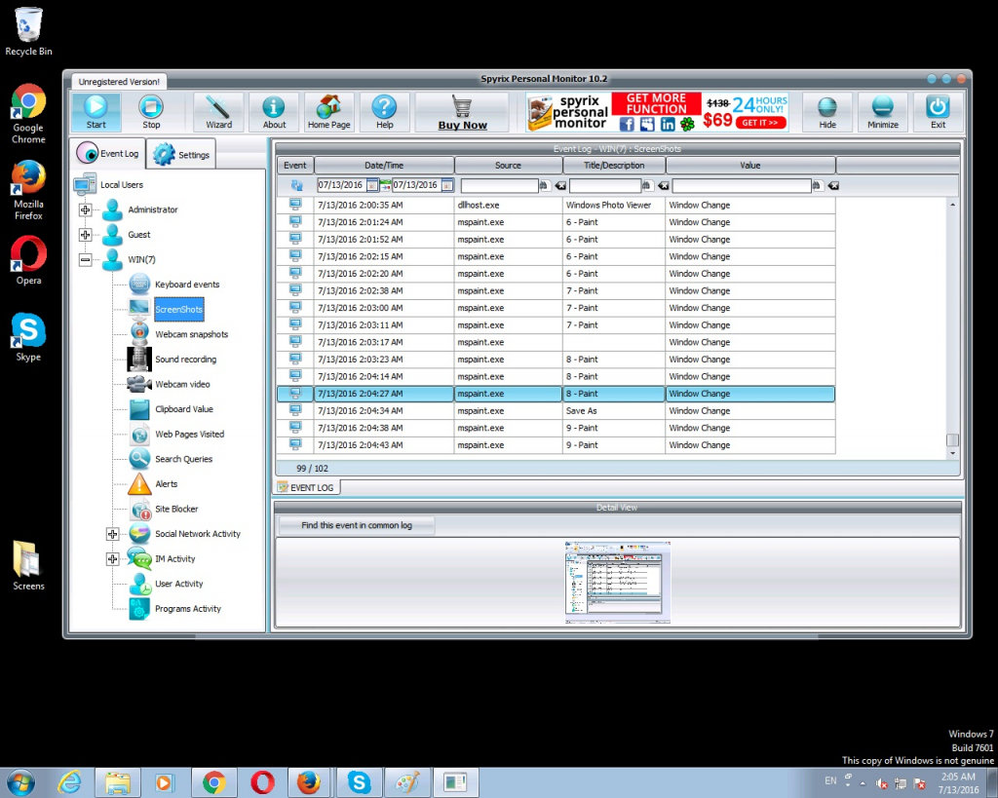Open the Wizard tool

[218, 112]
